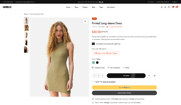Select the second product thumbnail image

pos(26,28)
